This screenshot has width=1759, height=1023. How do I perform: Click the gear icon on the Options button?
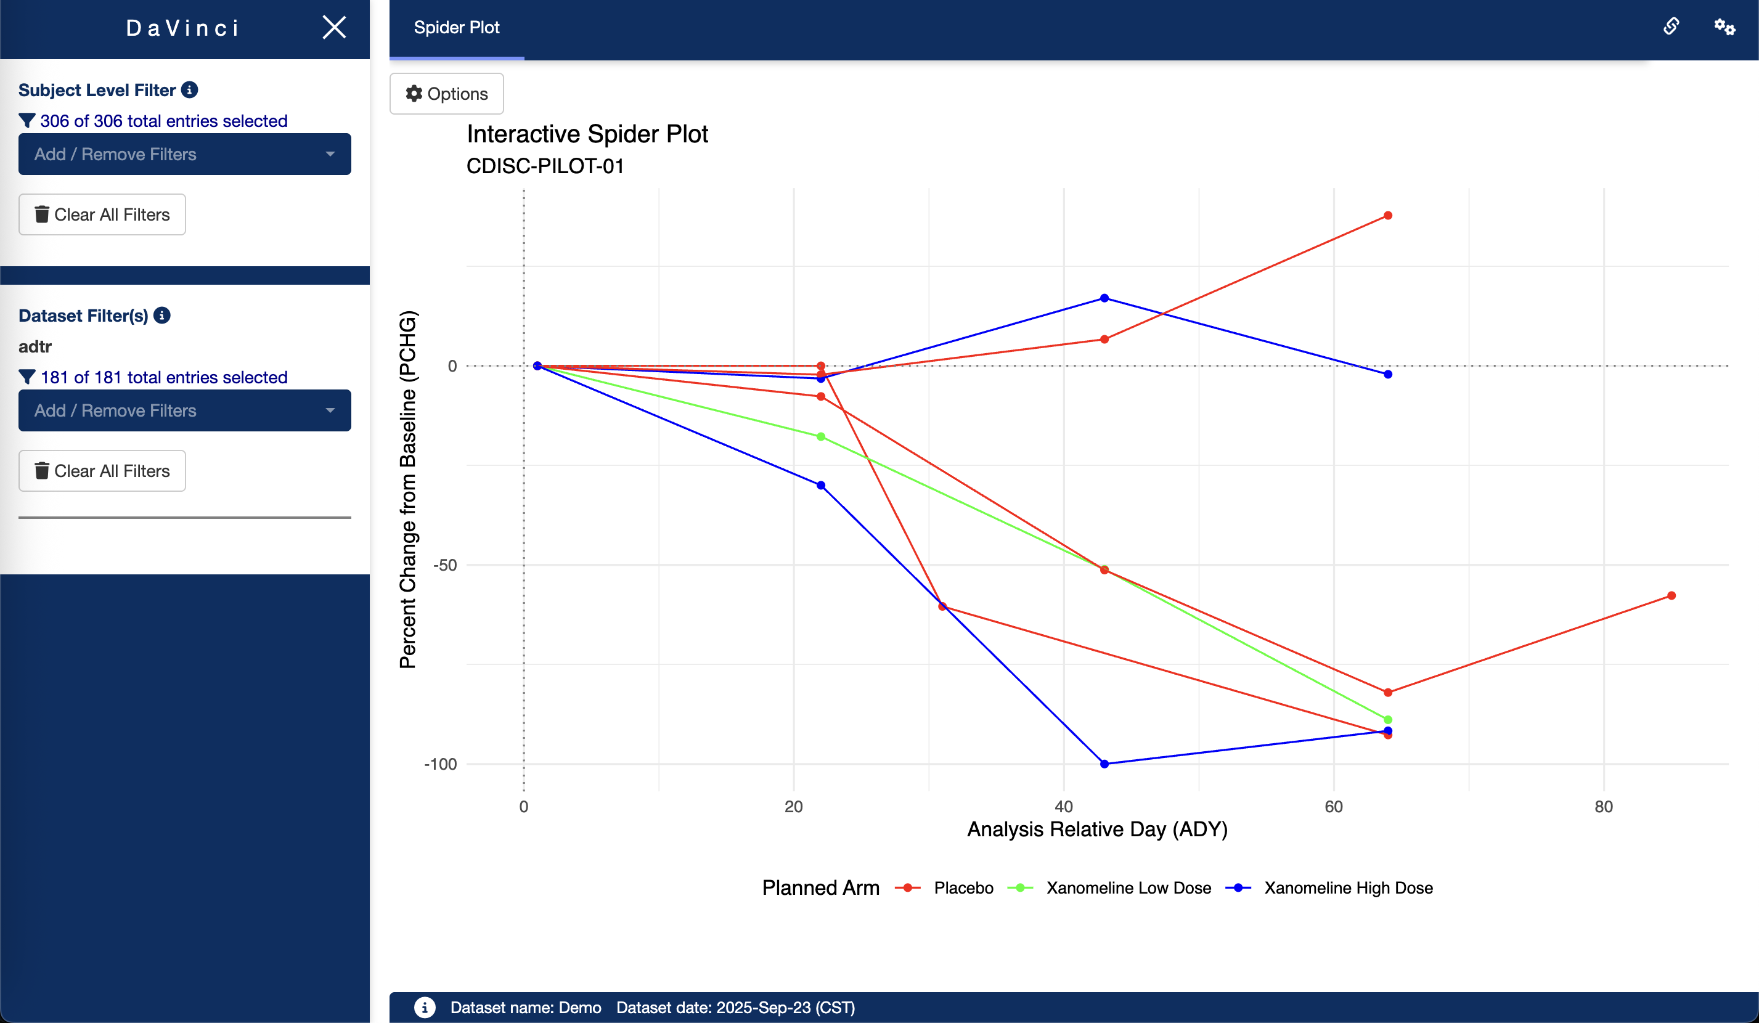click(413, 93)
